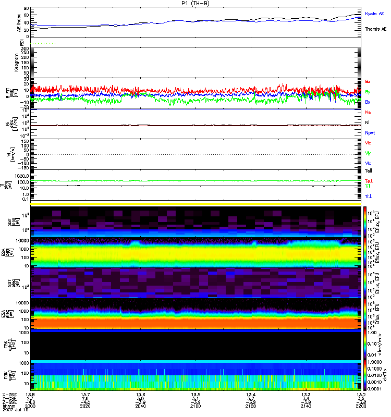Click the green By legend label
The height and width of the screenshot is (417, 391).
click(368, 92)
